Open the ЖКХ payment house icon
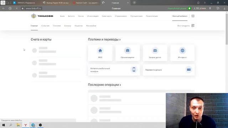 click(100, 50)
